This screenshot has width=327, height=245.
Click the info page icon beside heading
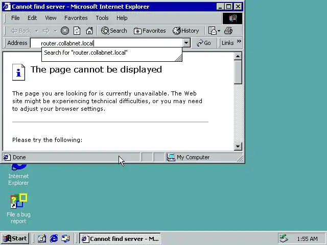click(x=18, y=72)
